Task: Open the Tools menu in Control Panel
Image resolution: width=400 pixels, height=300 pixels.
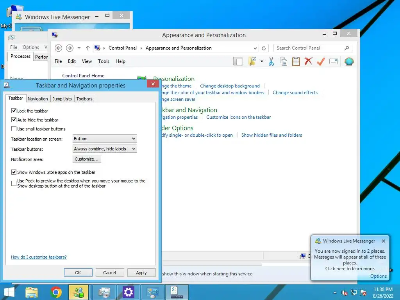Action: 104,61
